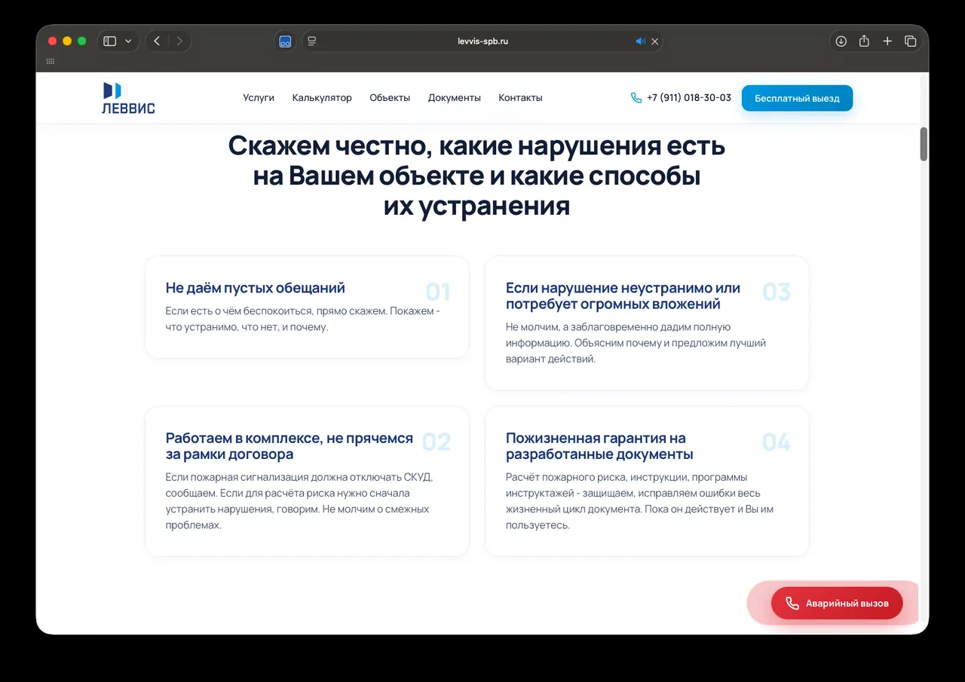Toggle the Safari sidebar button
965x682 pixels.
coord(110,41)
